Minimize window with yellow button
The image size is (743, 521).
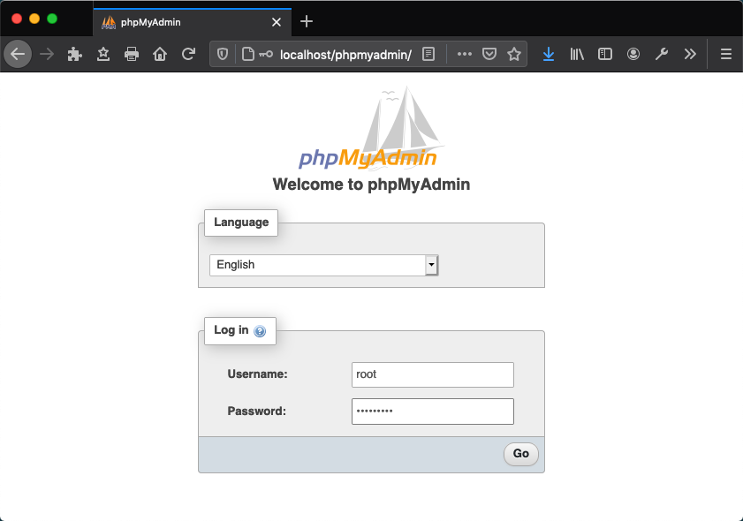click(x=34, y=19)
